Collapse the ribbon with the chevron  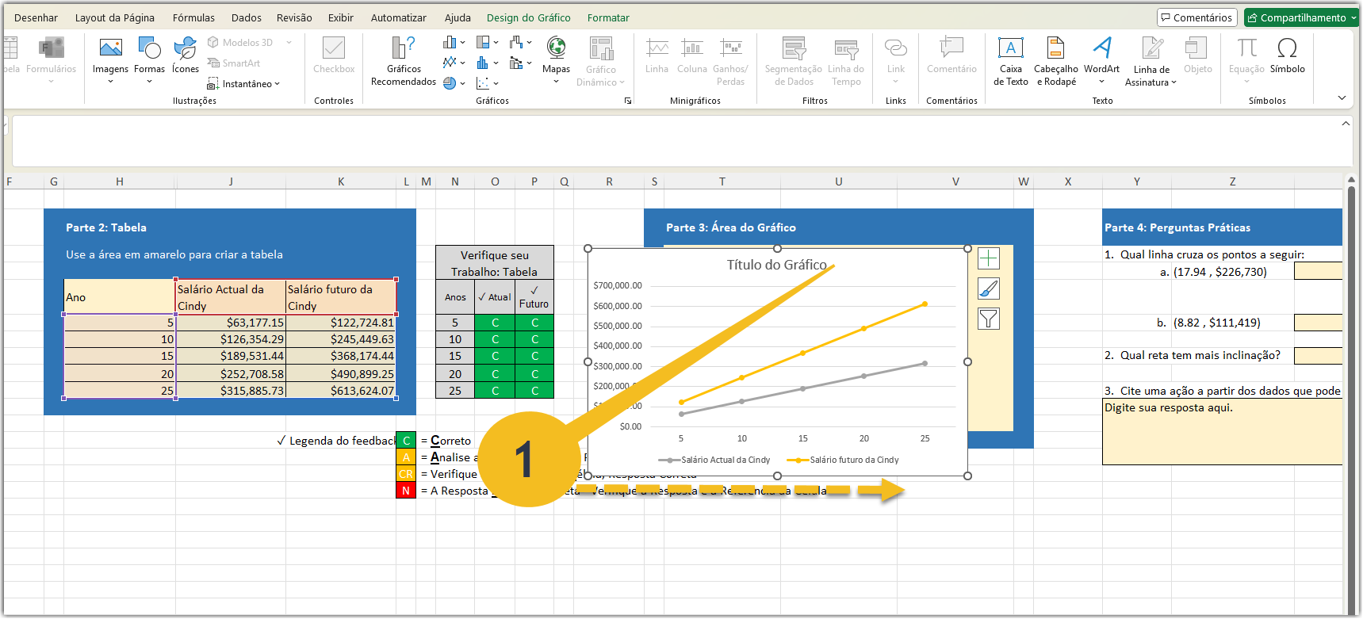click(x=1342, y=98)
